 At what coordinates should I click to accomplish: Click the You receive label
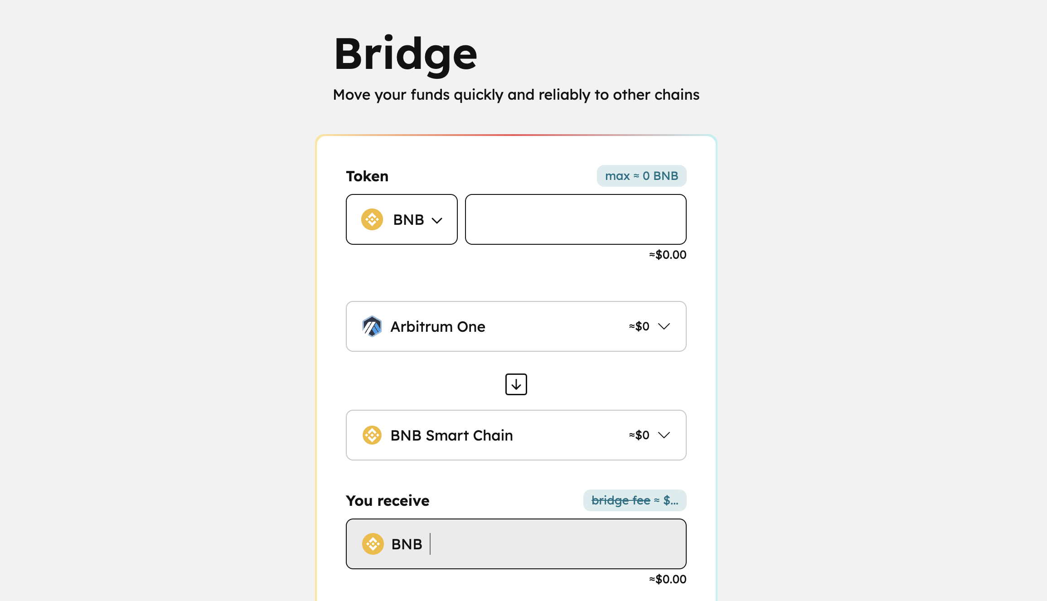coord(388,501)
